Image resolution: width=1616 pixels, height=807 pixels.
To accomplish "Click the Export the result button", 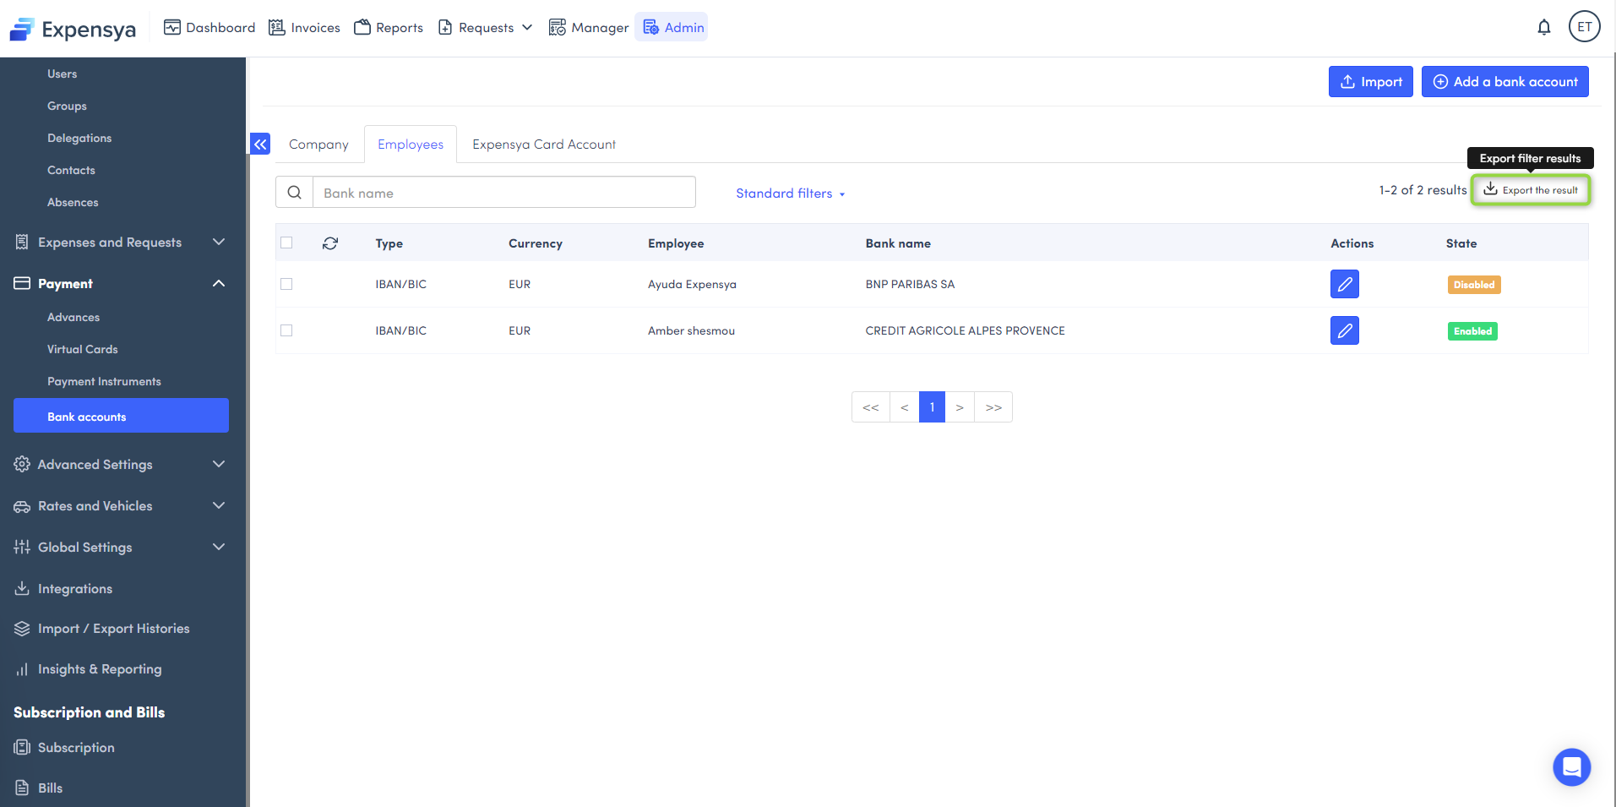I will [x=1531, y=190].
